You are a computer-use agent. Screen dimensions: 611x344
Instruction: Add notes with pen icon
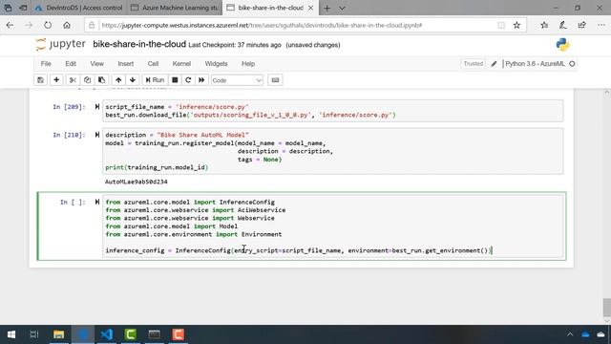tap(563, 26)
